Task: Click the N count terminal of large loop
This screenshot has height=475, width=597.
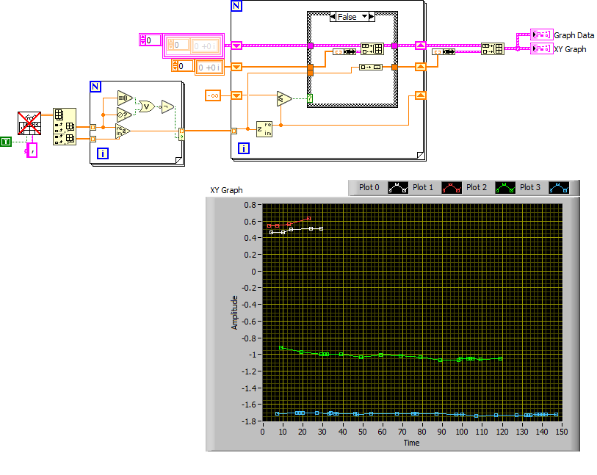Action: (x=236, y=6)
